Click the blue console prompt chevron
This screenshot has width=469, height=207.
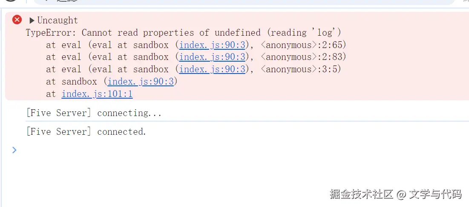[14, 150]
